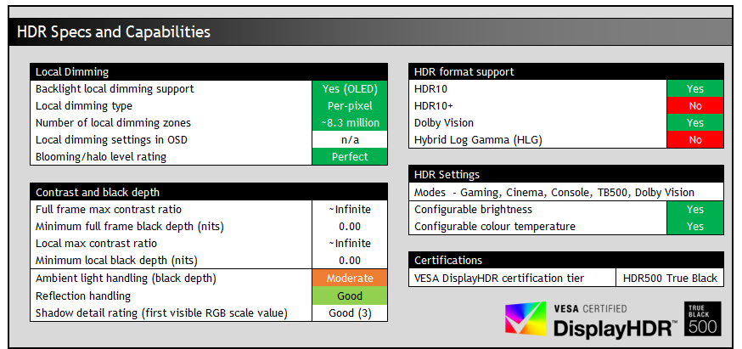
Task: Click the Certifications section header
Action: [x=566, y=261]
